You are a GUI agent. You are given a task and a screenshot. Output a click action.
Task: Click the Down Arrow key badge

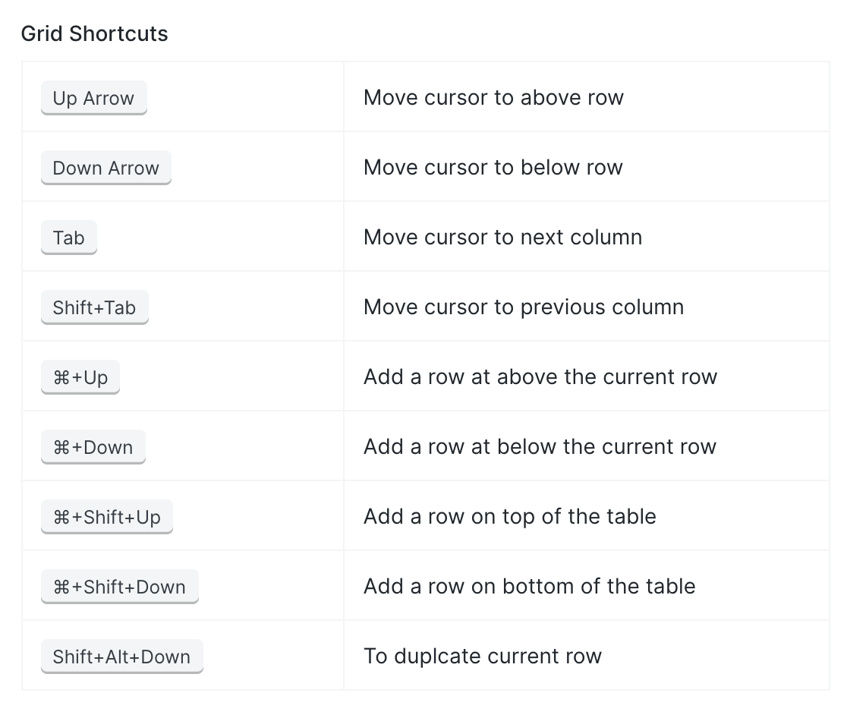pos(106,168)
